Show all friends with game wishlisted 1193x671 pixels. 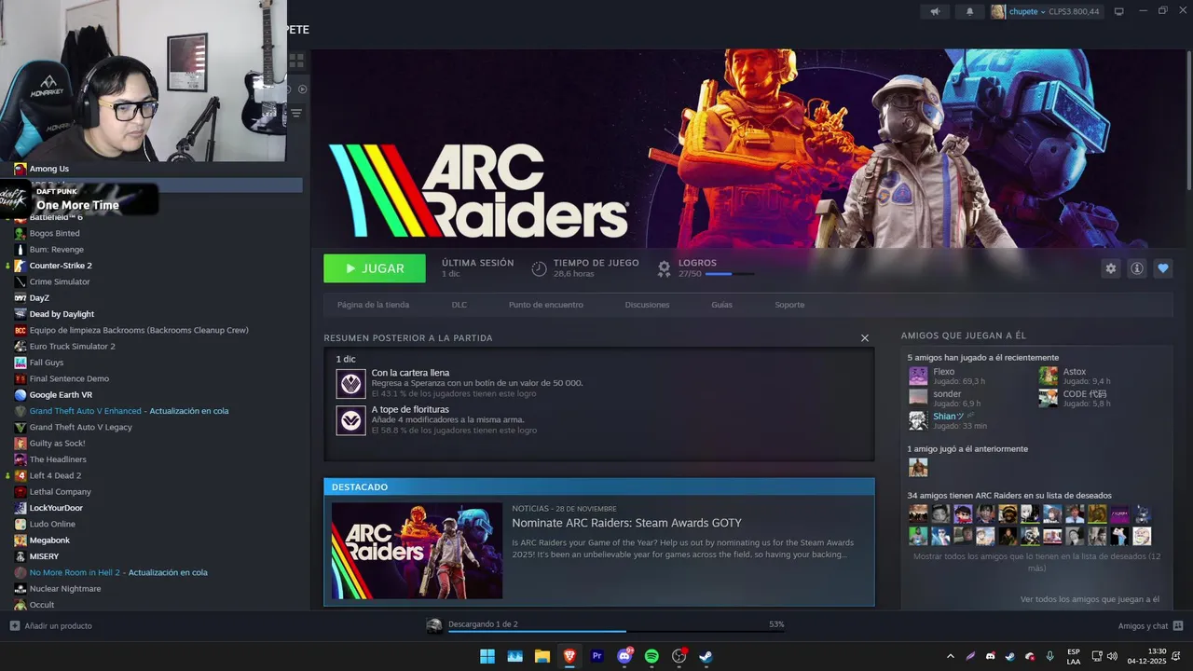(1036, 562)
